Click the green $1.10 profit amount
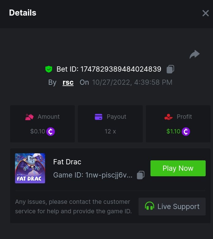Image resolution: width=213 pixels, height=239 pixels. click(173, 132)
